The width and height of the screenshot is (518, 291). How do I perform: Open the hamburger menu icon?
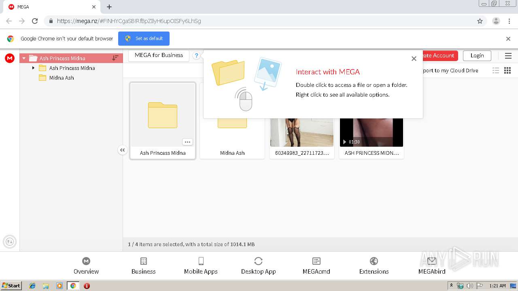point(508,56)
